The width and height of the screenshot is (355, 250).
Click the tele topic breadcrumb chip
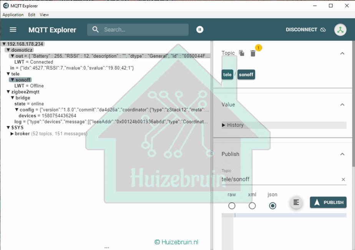click(227, 75)
